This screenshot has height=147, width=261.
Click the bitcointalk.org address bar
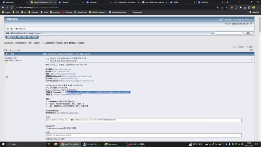click(x=115, y=7)
